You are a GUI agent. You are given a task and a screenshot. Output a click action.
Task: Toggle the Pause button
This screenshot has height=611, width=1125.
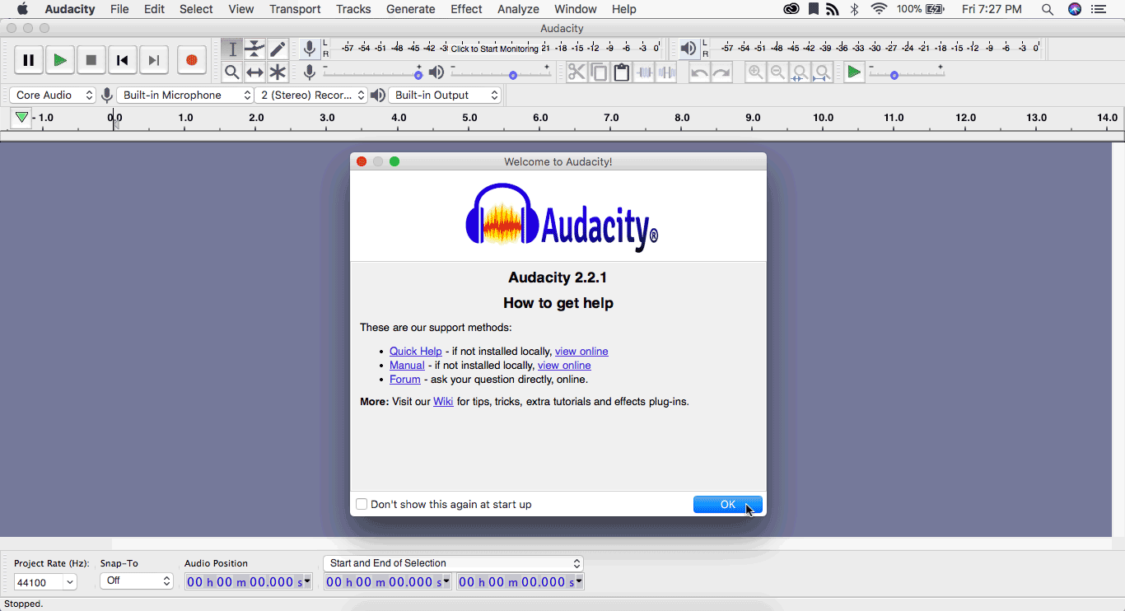28,60
